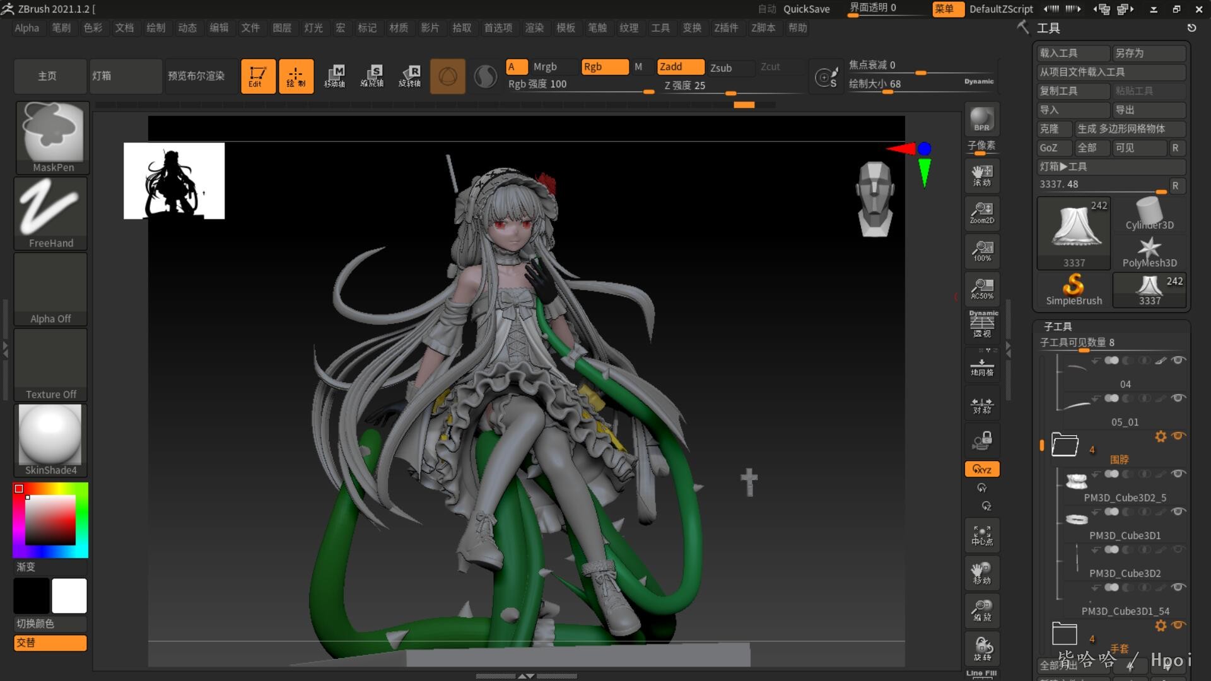Click the 交替 (Alternate) color button
1211x681 pixels.
tap(50, 643)
